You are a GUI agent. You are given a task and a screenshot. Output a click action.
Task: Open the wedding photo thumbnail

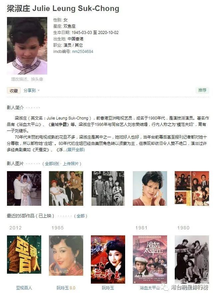click(24, 188)
